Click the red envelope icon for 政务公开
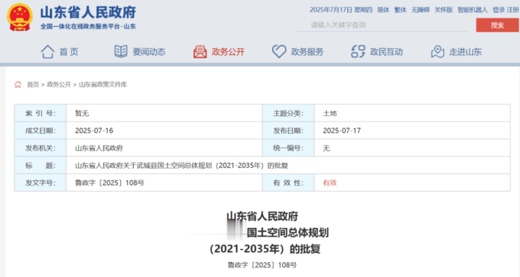 click(x=200, y=52)
